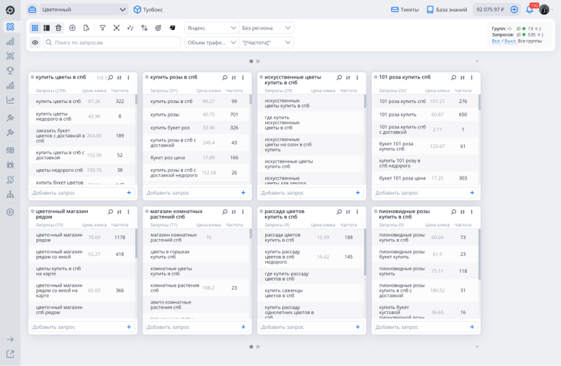Sort the «101 роза купить спб» group
The image size is (561, 366).
point(463,77)
